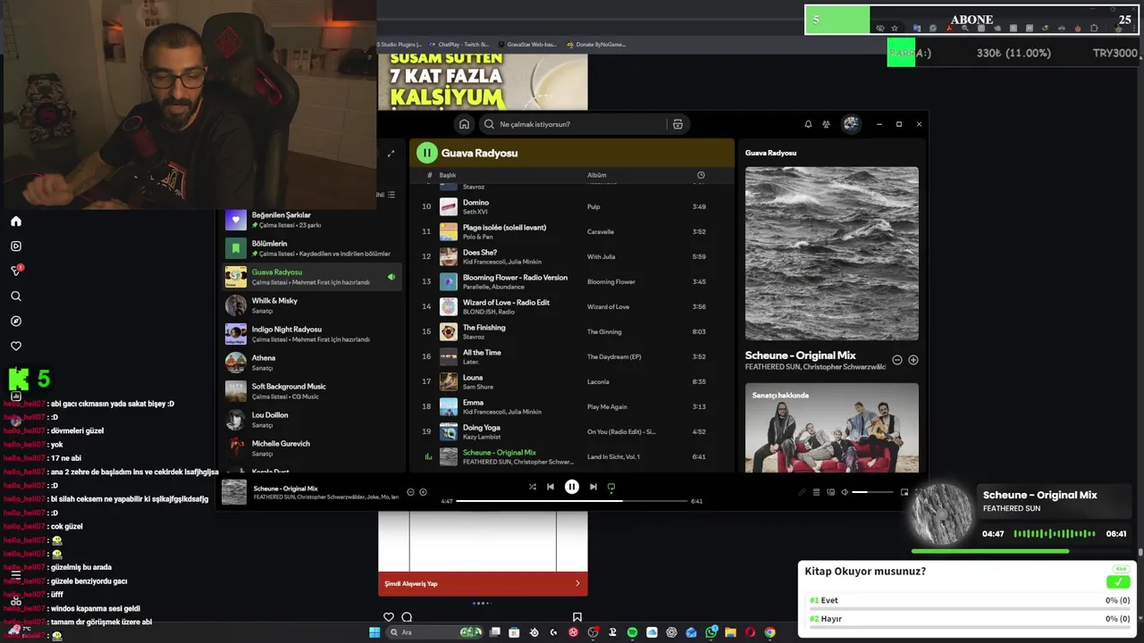Open the Sanatçı hakkında artist card
The image size is (1144, 643).
(x=832, y=428)
